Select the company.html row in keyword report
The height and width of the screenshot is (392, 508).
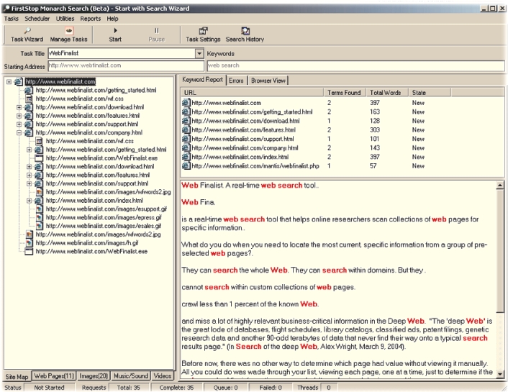pyautogui.click(x=343, y=147)
